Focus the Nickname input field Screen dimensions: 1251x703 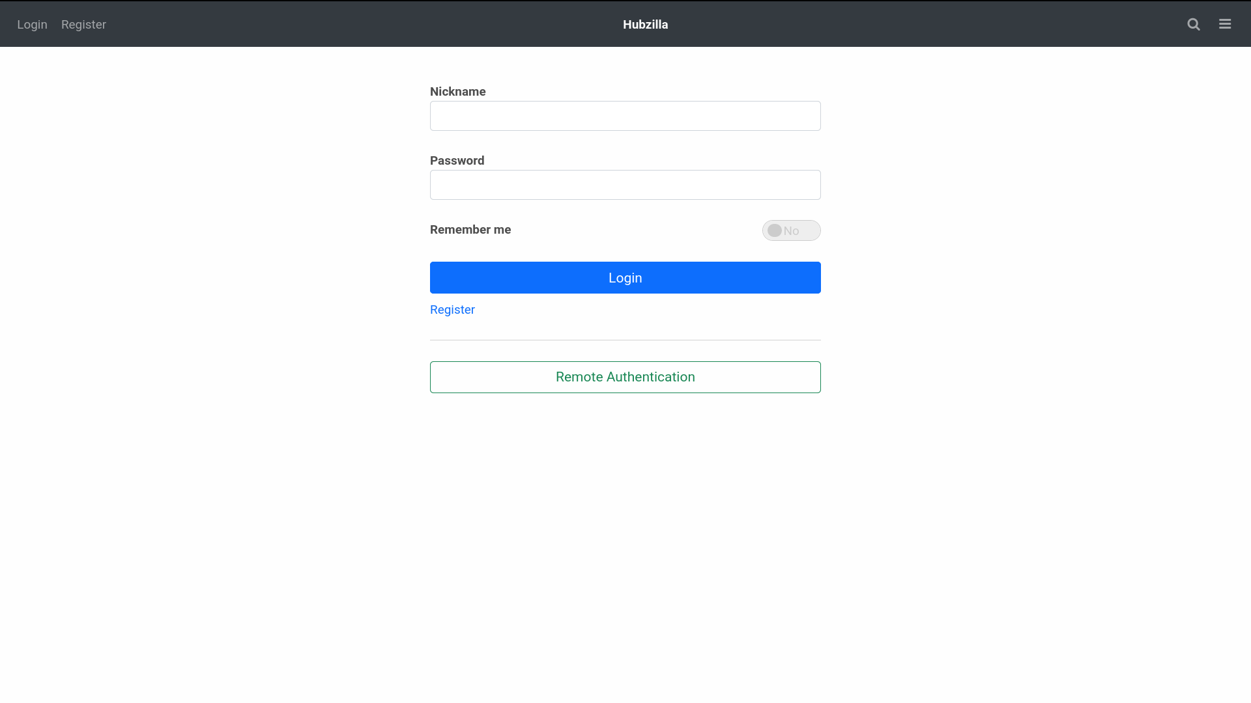(x=625, y=116)
